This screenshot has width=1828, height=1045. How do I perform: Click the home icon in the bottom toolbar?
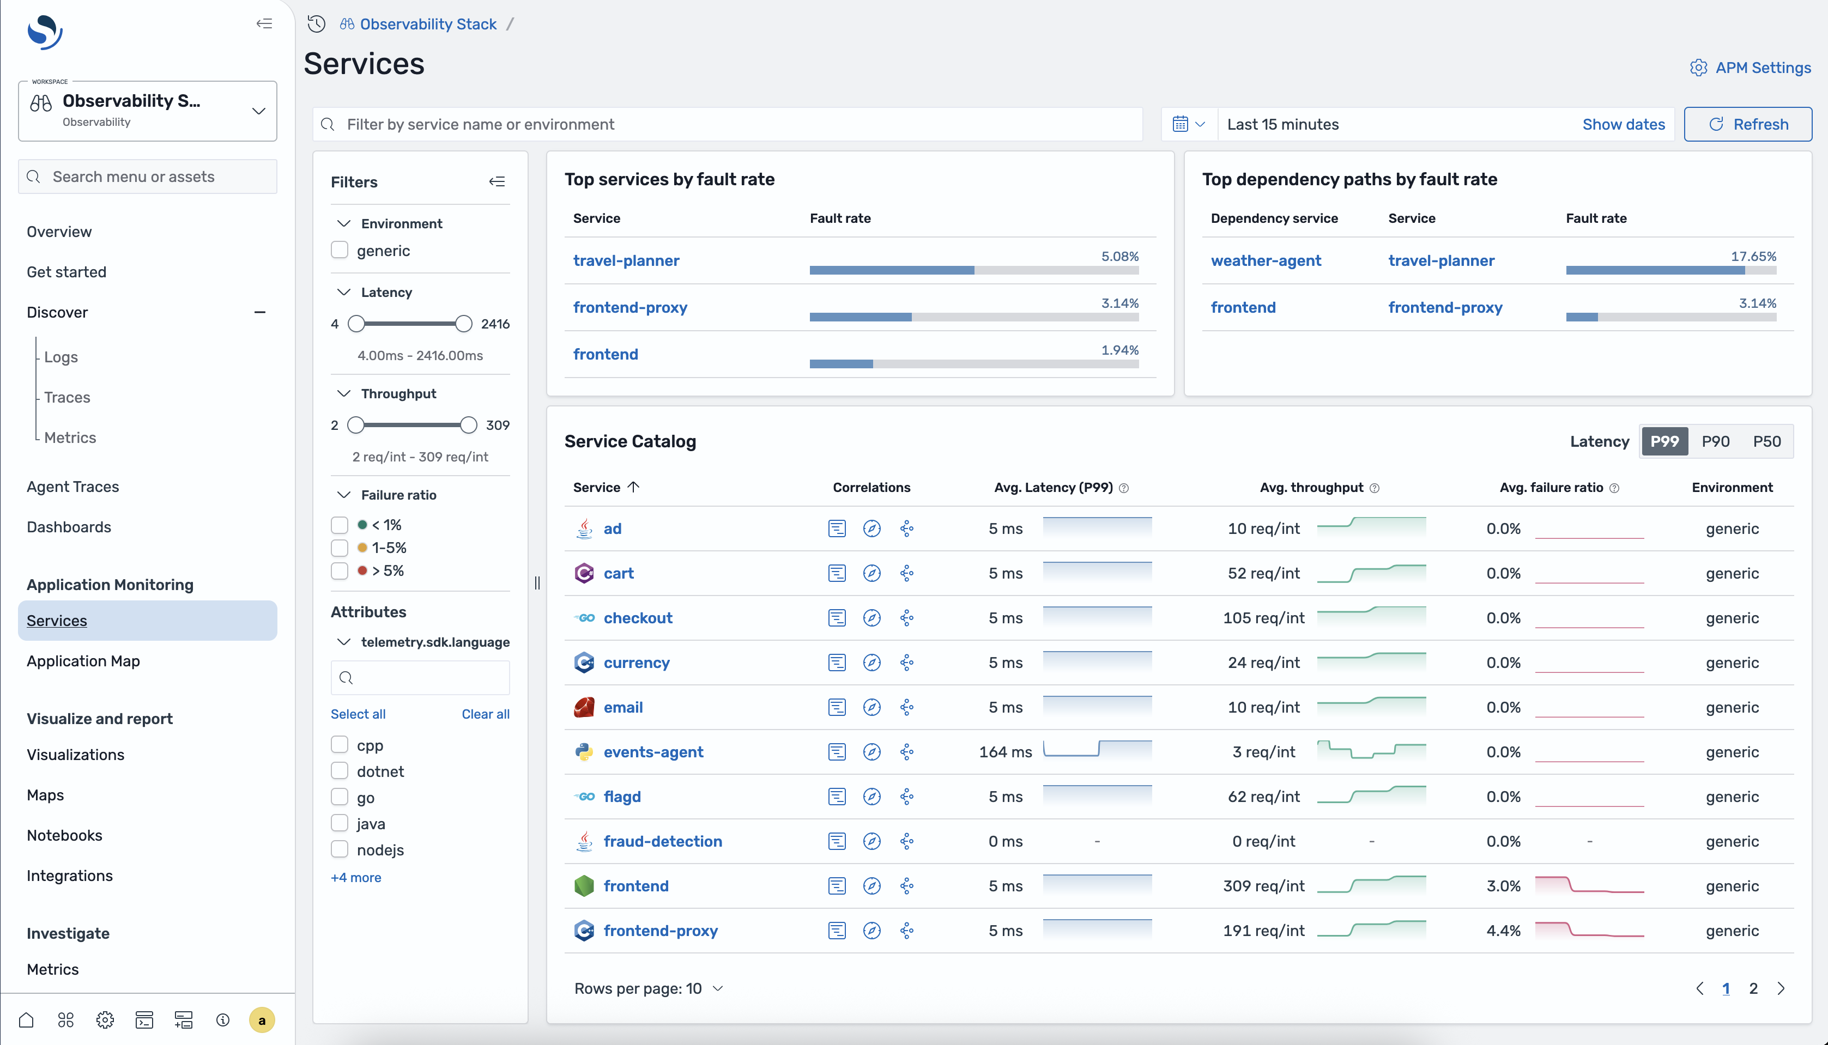[x=26, y=1019]
